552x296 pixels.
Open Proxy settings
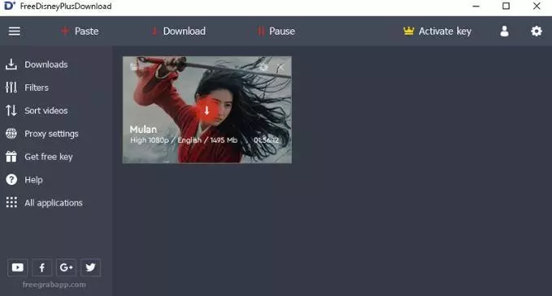tap(51, 134)
